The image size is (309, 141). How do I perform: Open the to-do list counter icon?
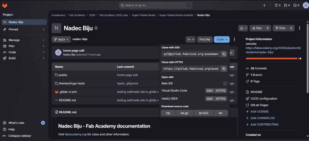[x=296, y=5]
